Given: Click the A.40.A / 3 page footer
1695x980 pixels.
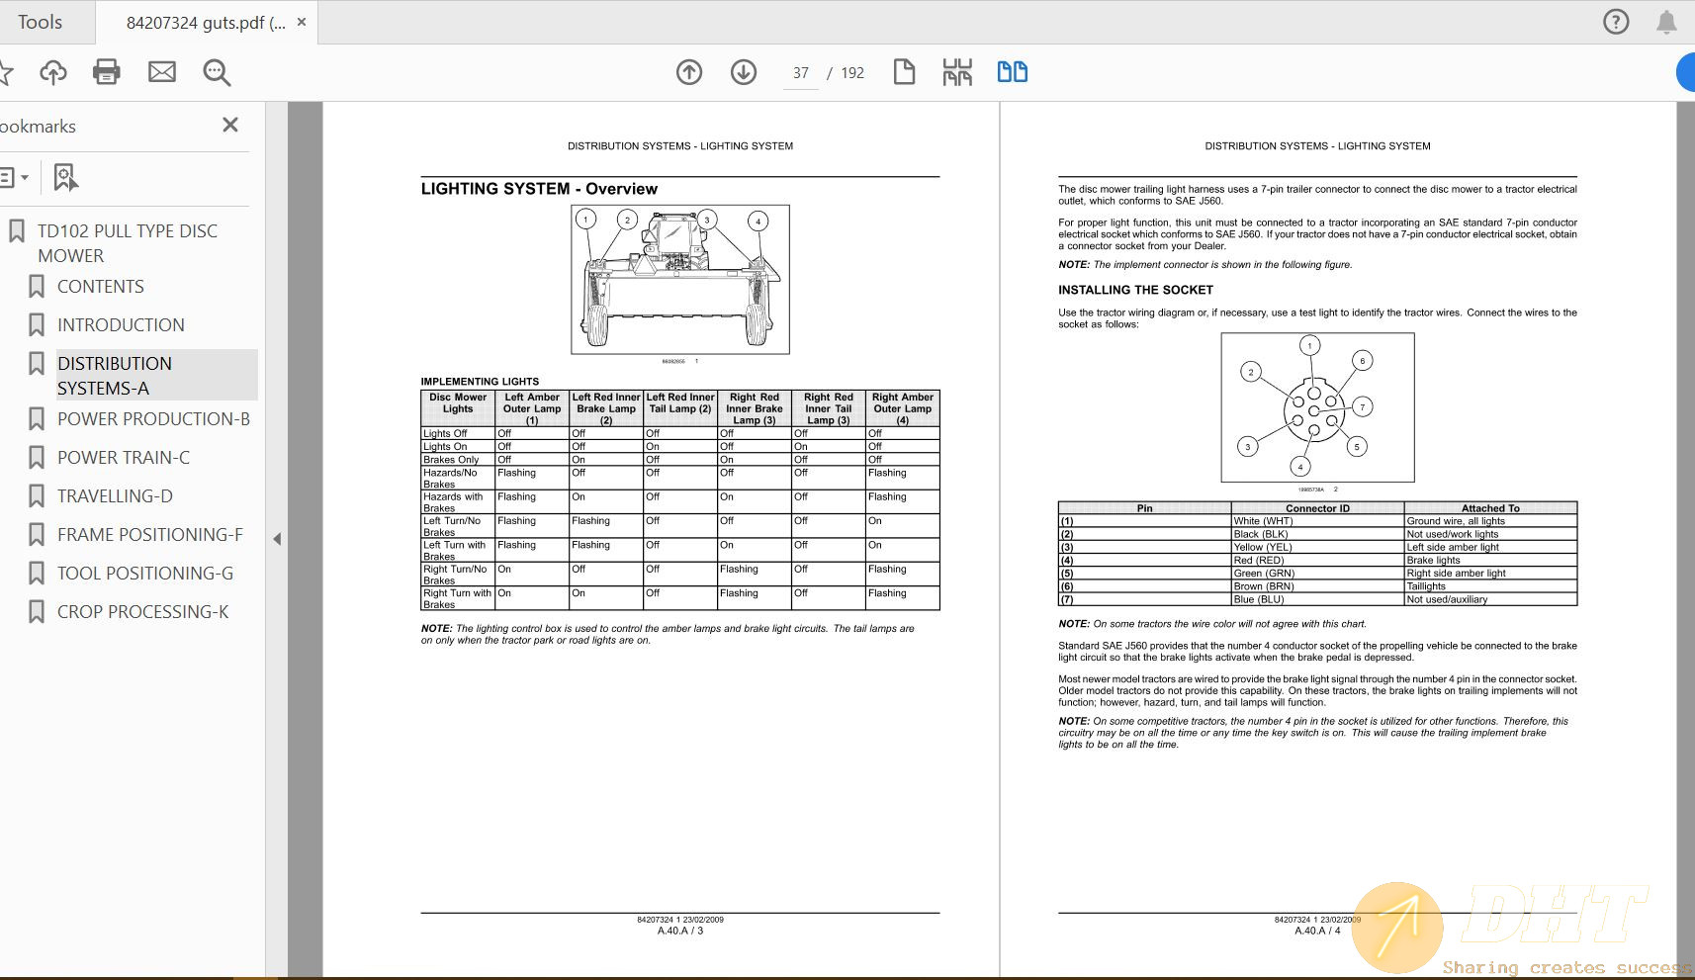Looking at the screenshot, I should 680,931.
